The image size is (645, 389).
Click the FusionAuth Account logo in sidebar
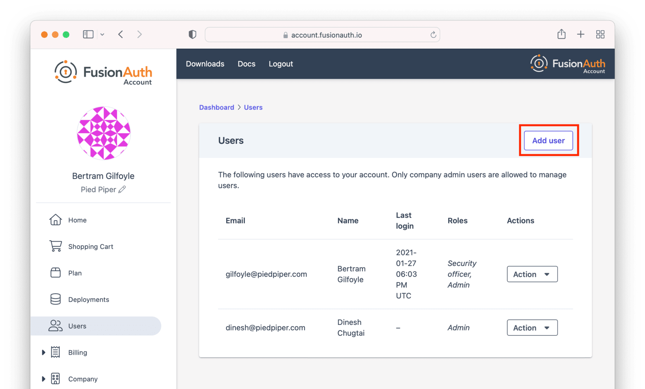[104, 72]
